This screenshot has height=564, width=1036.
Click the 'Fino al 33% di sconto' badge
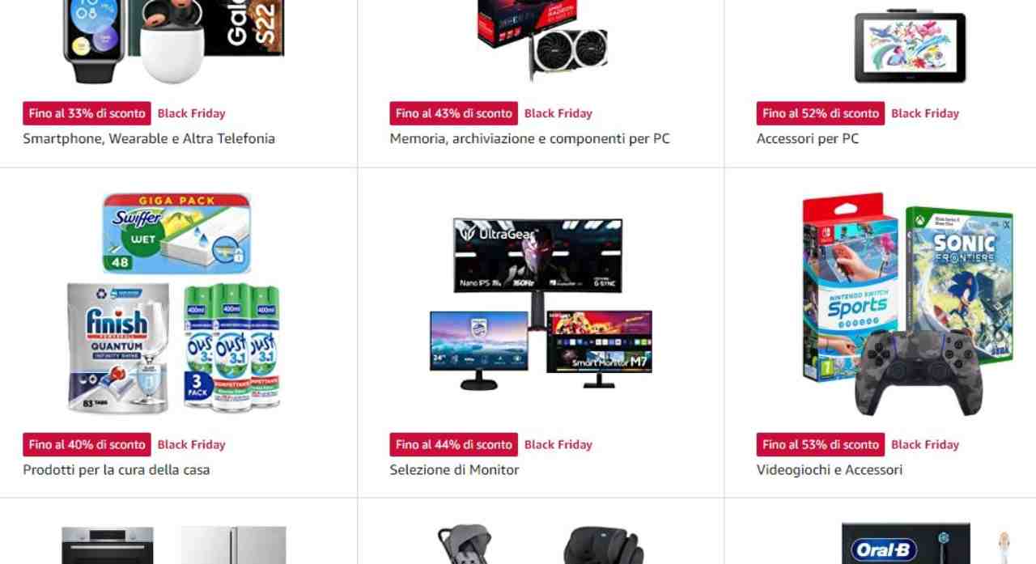pos(87,113)
